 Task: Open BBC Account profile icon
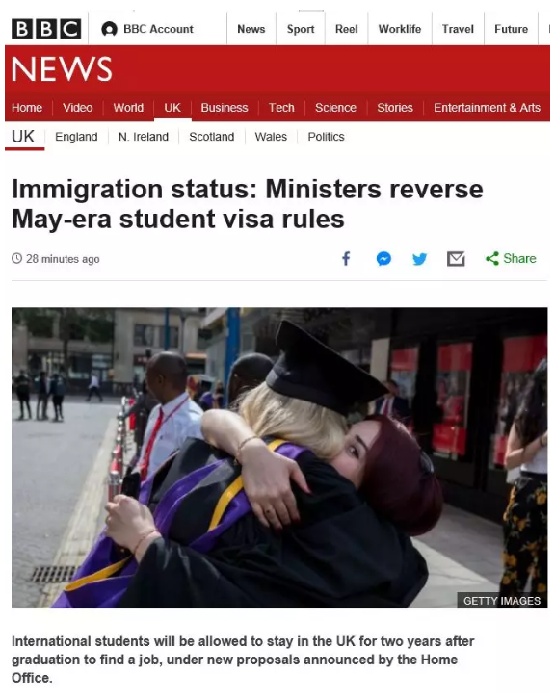109,29
